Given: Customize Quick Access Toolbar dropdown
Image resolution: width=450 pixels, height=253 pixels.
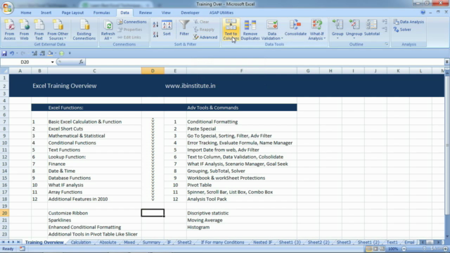Looking at the screenshot, I should (x=70, y=53).
